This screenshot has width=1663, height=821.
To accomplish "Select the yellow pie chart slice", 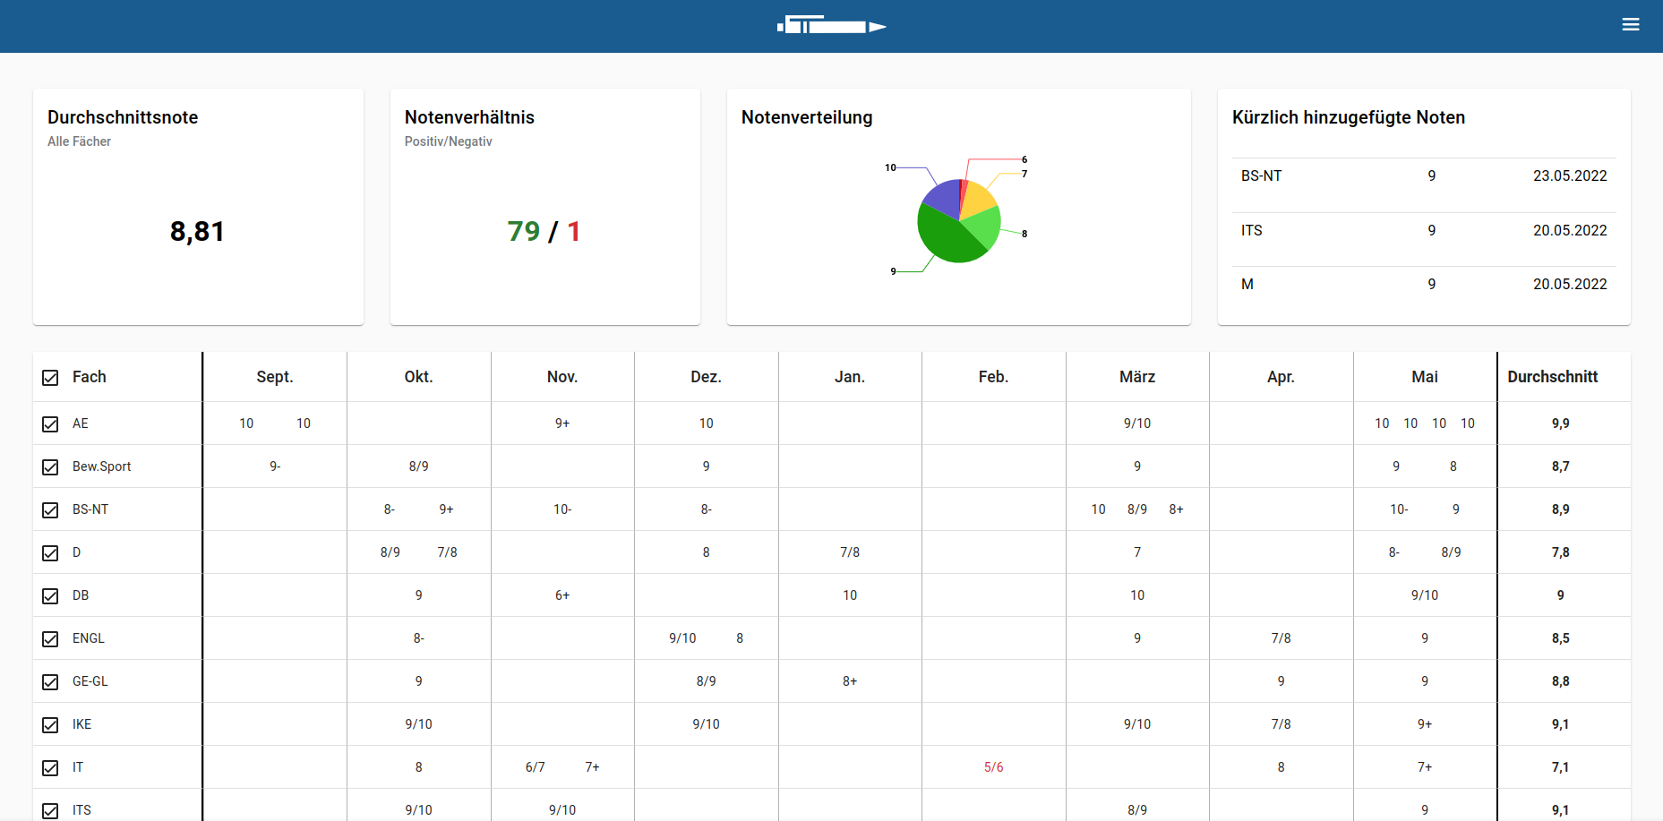I will click(x=976, y=199).
